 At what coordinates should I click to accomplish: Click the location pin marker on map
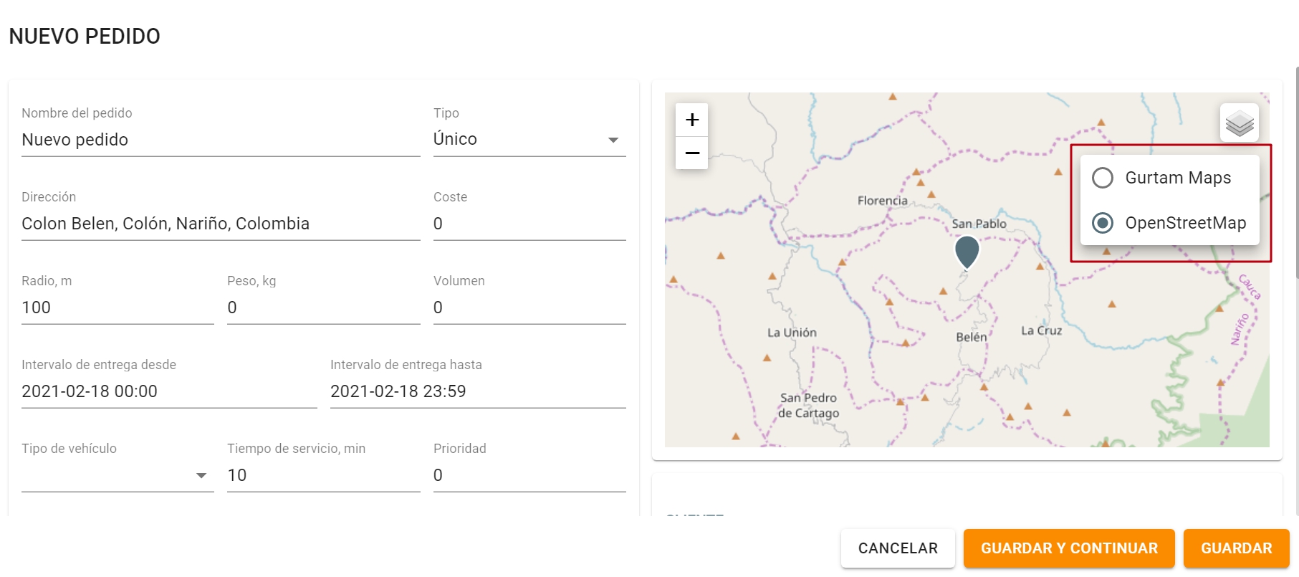(967, 252)
